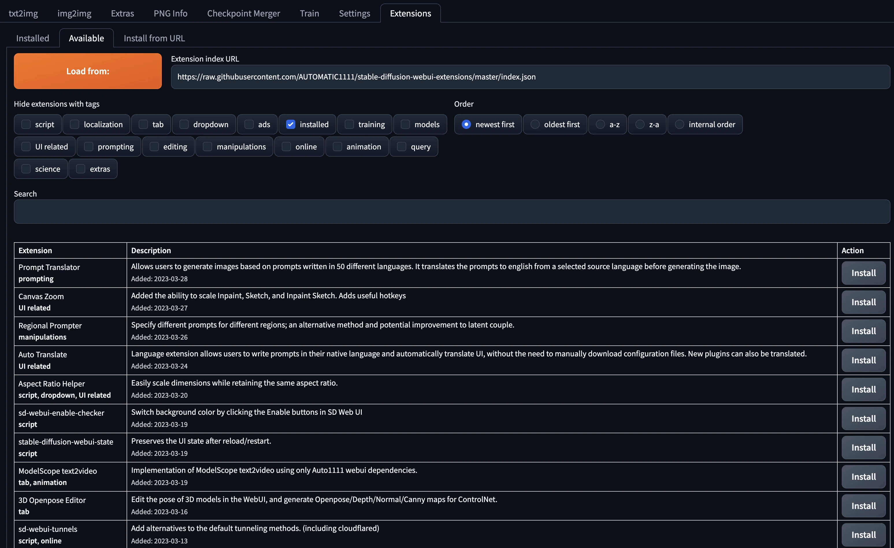Go to the Installed subtab

(33, 38)
